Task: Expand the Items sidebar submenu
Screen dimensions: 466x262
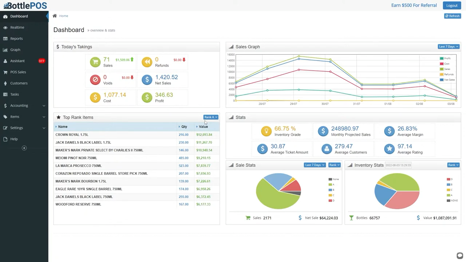Action: [x=24, y=117]
